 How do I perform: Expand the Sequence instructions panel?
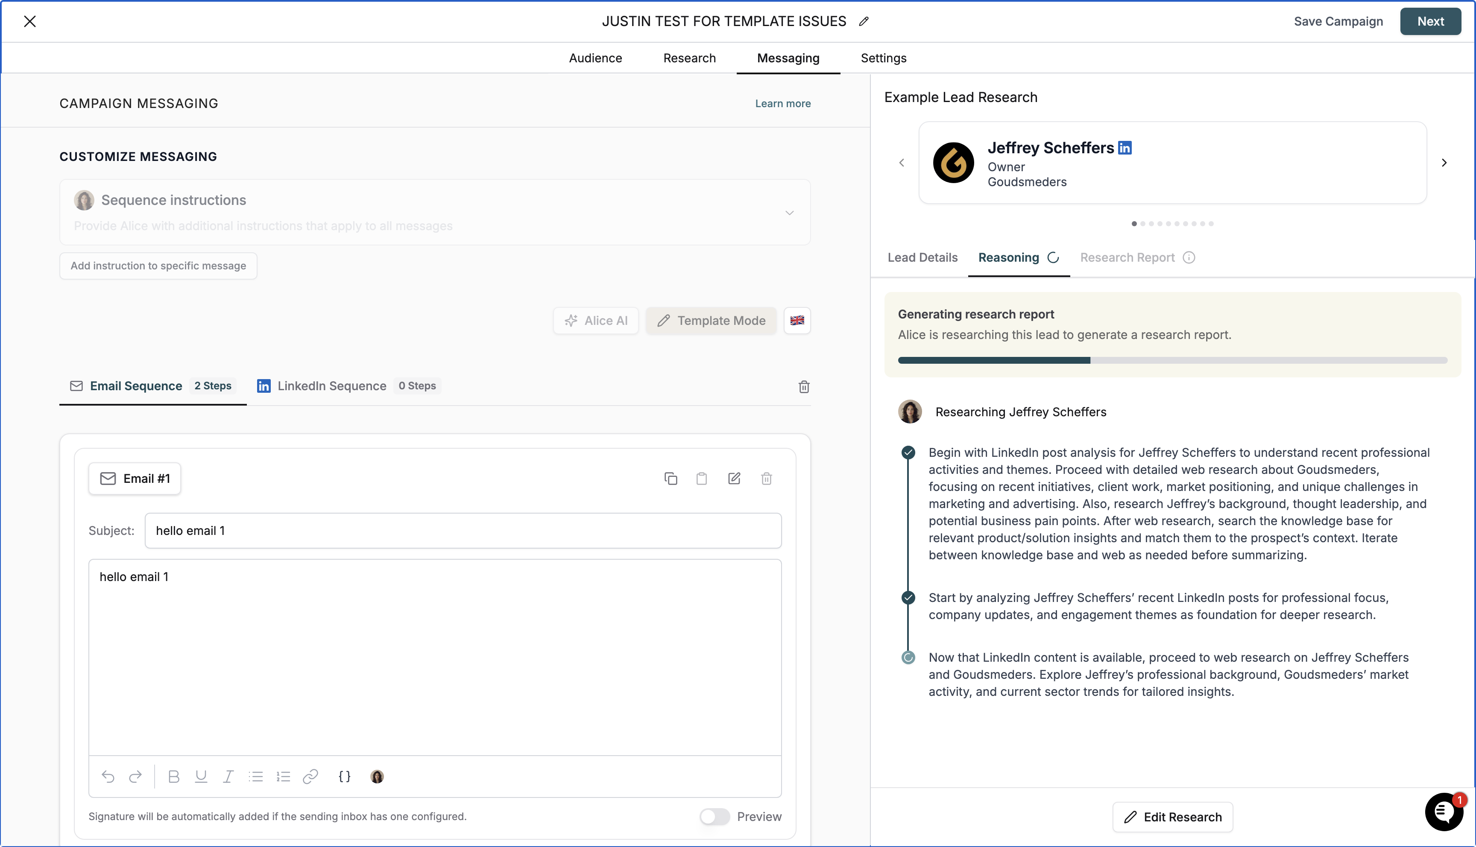[790, 212]
